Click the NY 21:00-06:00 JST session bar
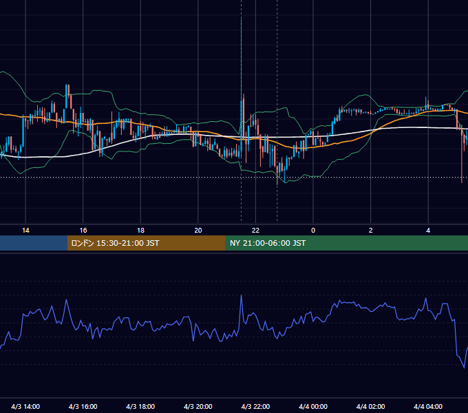Screen dimensions: 468x413 tap(346, 243)
